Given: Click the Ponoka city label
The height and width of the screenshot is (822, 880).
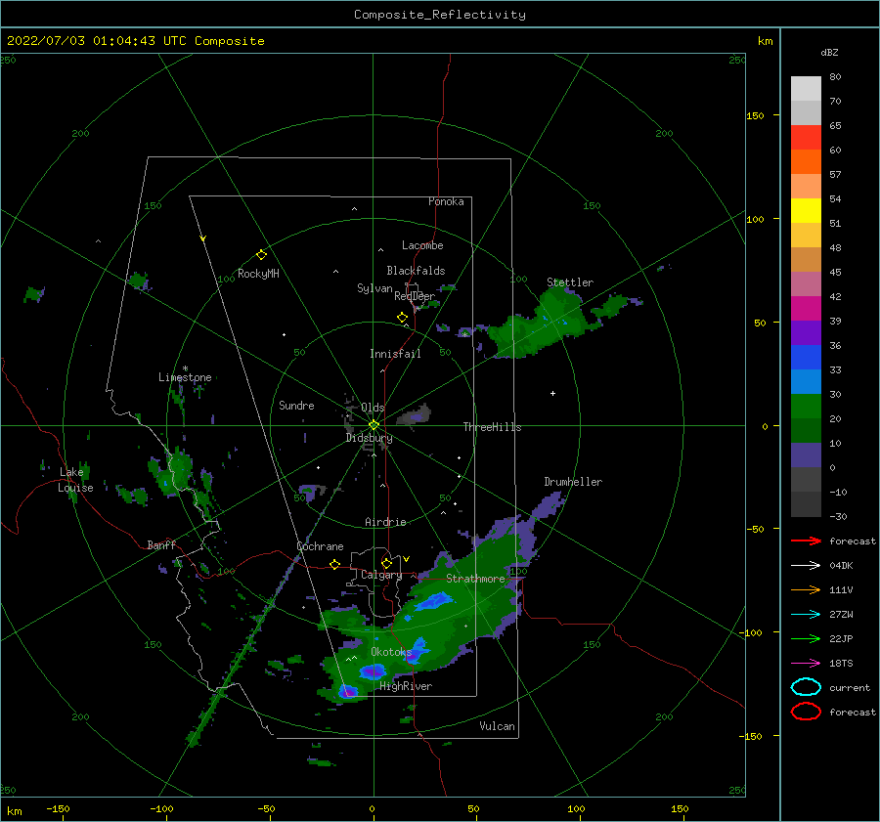Looking at the screenshot, I should click(x=446, y=201).
